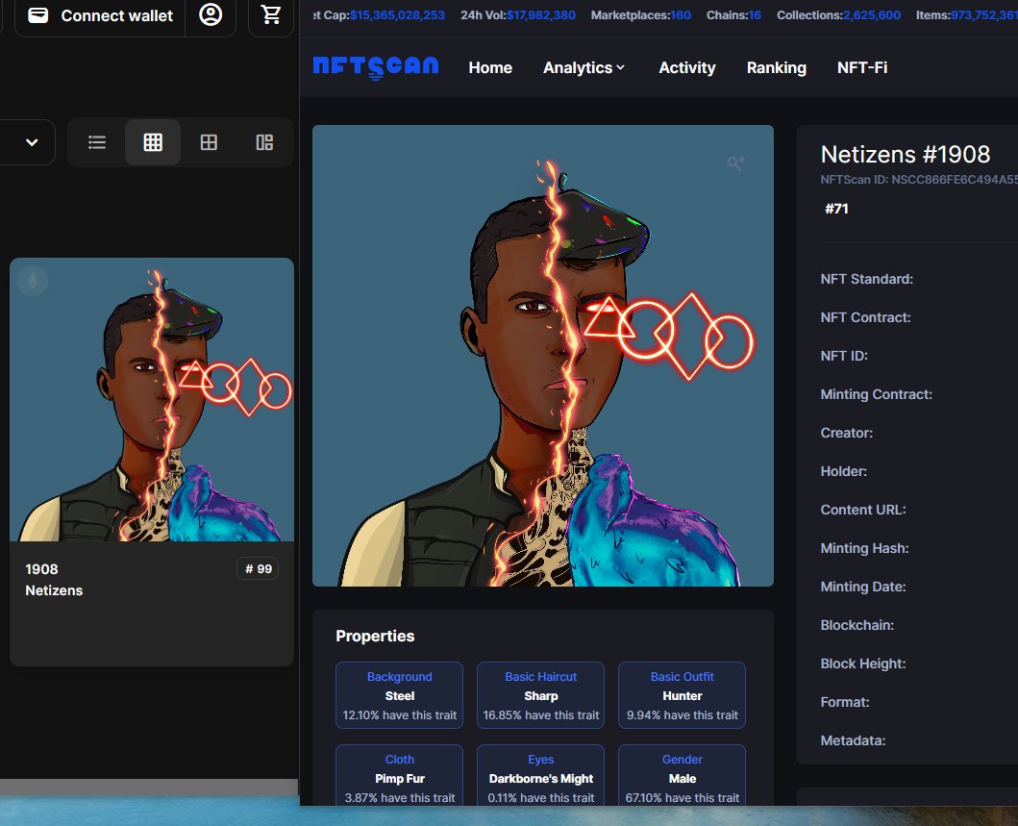Click the Minting Date label
The image size is (1018, 826).
[x=863, y=587]
